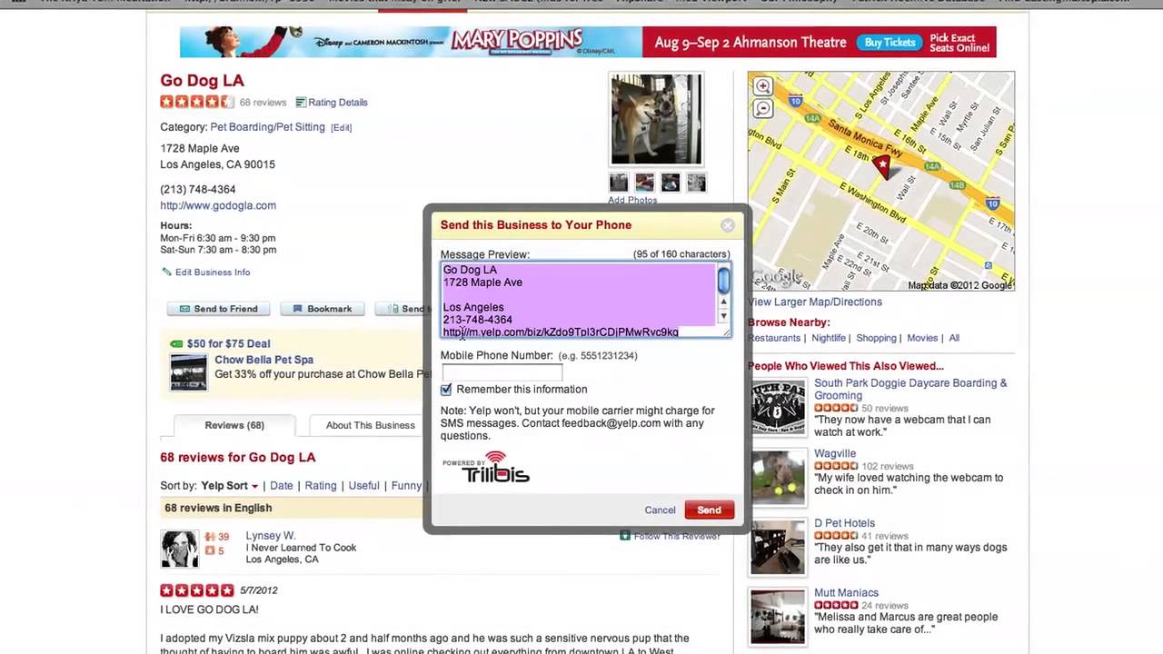Click the Send to Friend button
The height and width of the screenshot is (654, 1163).
(218, 309)
